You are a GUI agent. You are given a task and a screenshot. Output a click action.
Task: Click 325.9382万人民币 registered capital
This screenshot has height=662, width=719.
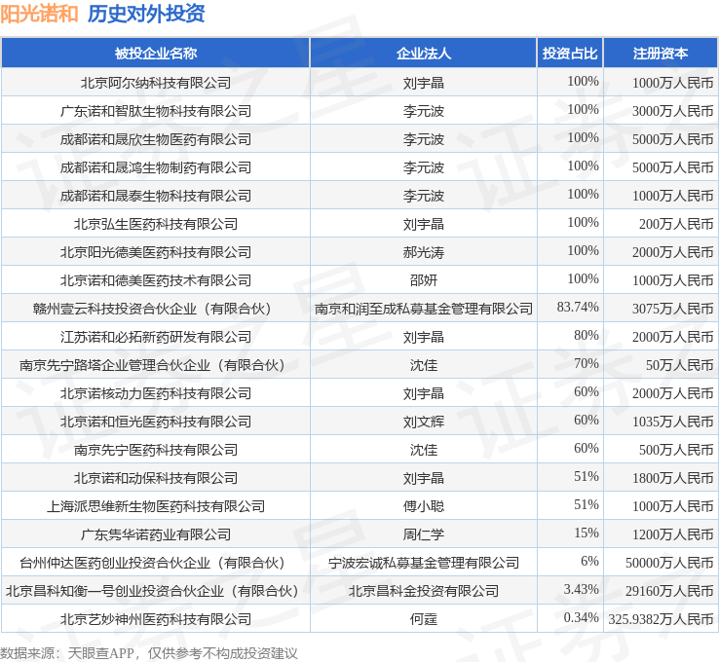661,619
